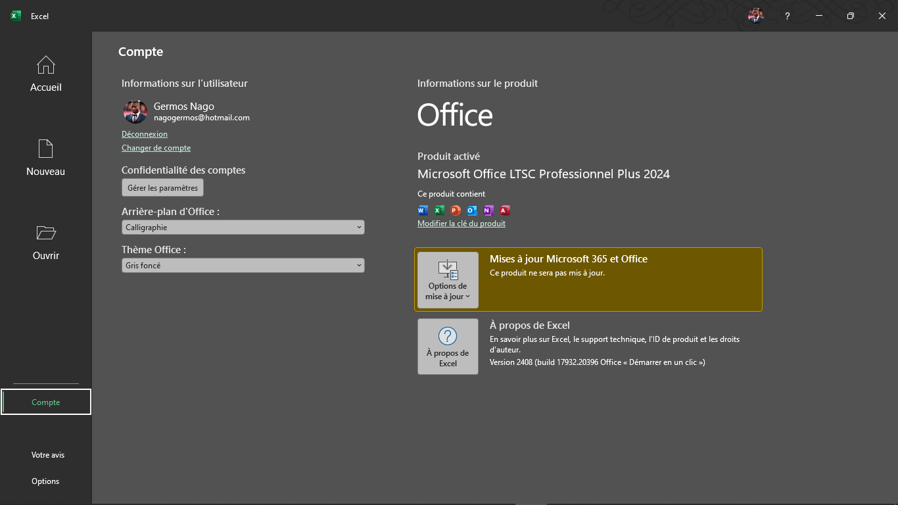
Task: Open the Help question mark button
Action: [788, 16]
